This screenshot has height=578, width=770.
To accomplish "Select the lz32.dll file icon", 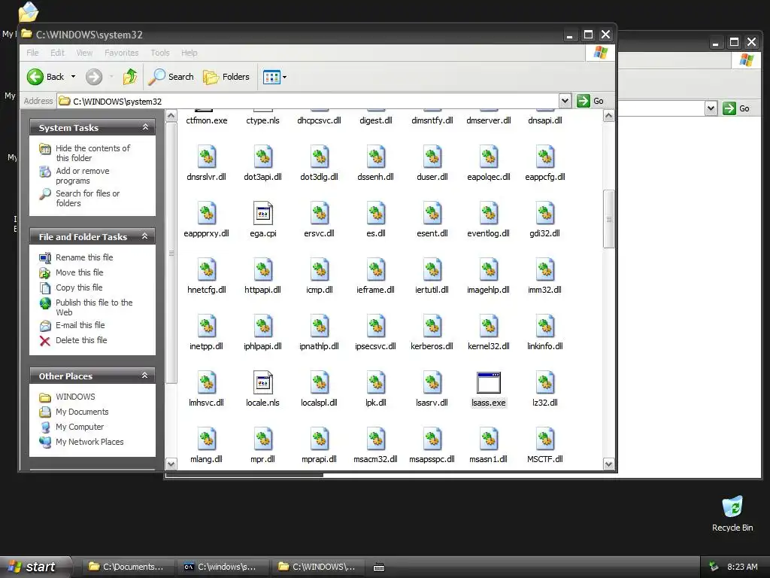I will point(545,383).
